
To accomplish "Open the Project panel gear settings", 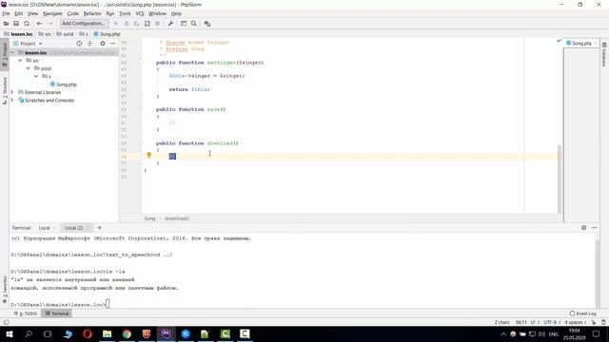I will [103, 44].
